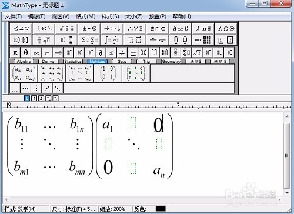Image resolution: width=294 pixels, height=214 pixels.
Task: Open the 大小(Z) menu
Action: (x=134, y=16)
